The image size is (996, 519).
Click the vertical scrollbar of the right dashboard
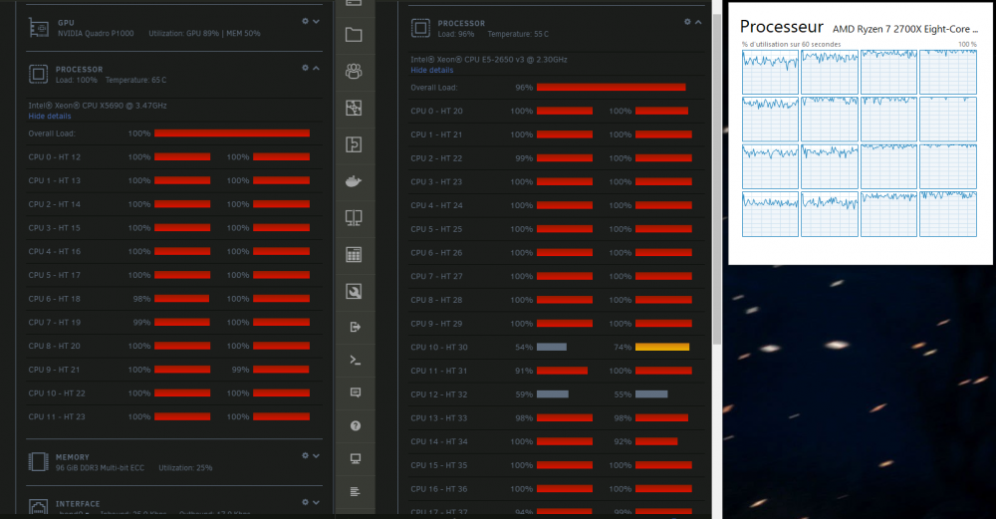tap(716, 178)
